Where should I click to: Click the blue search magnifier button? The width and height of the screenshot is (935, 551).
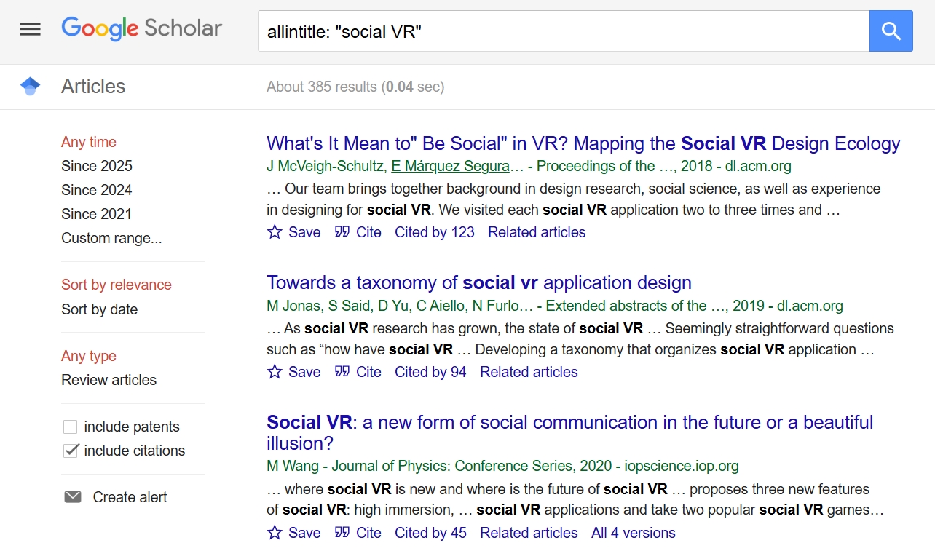(891, 31)
